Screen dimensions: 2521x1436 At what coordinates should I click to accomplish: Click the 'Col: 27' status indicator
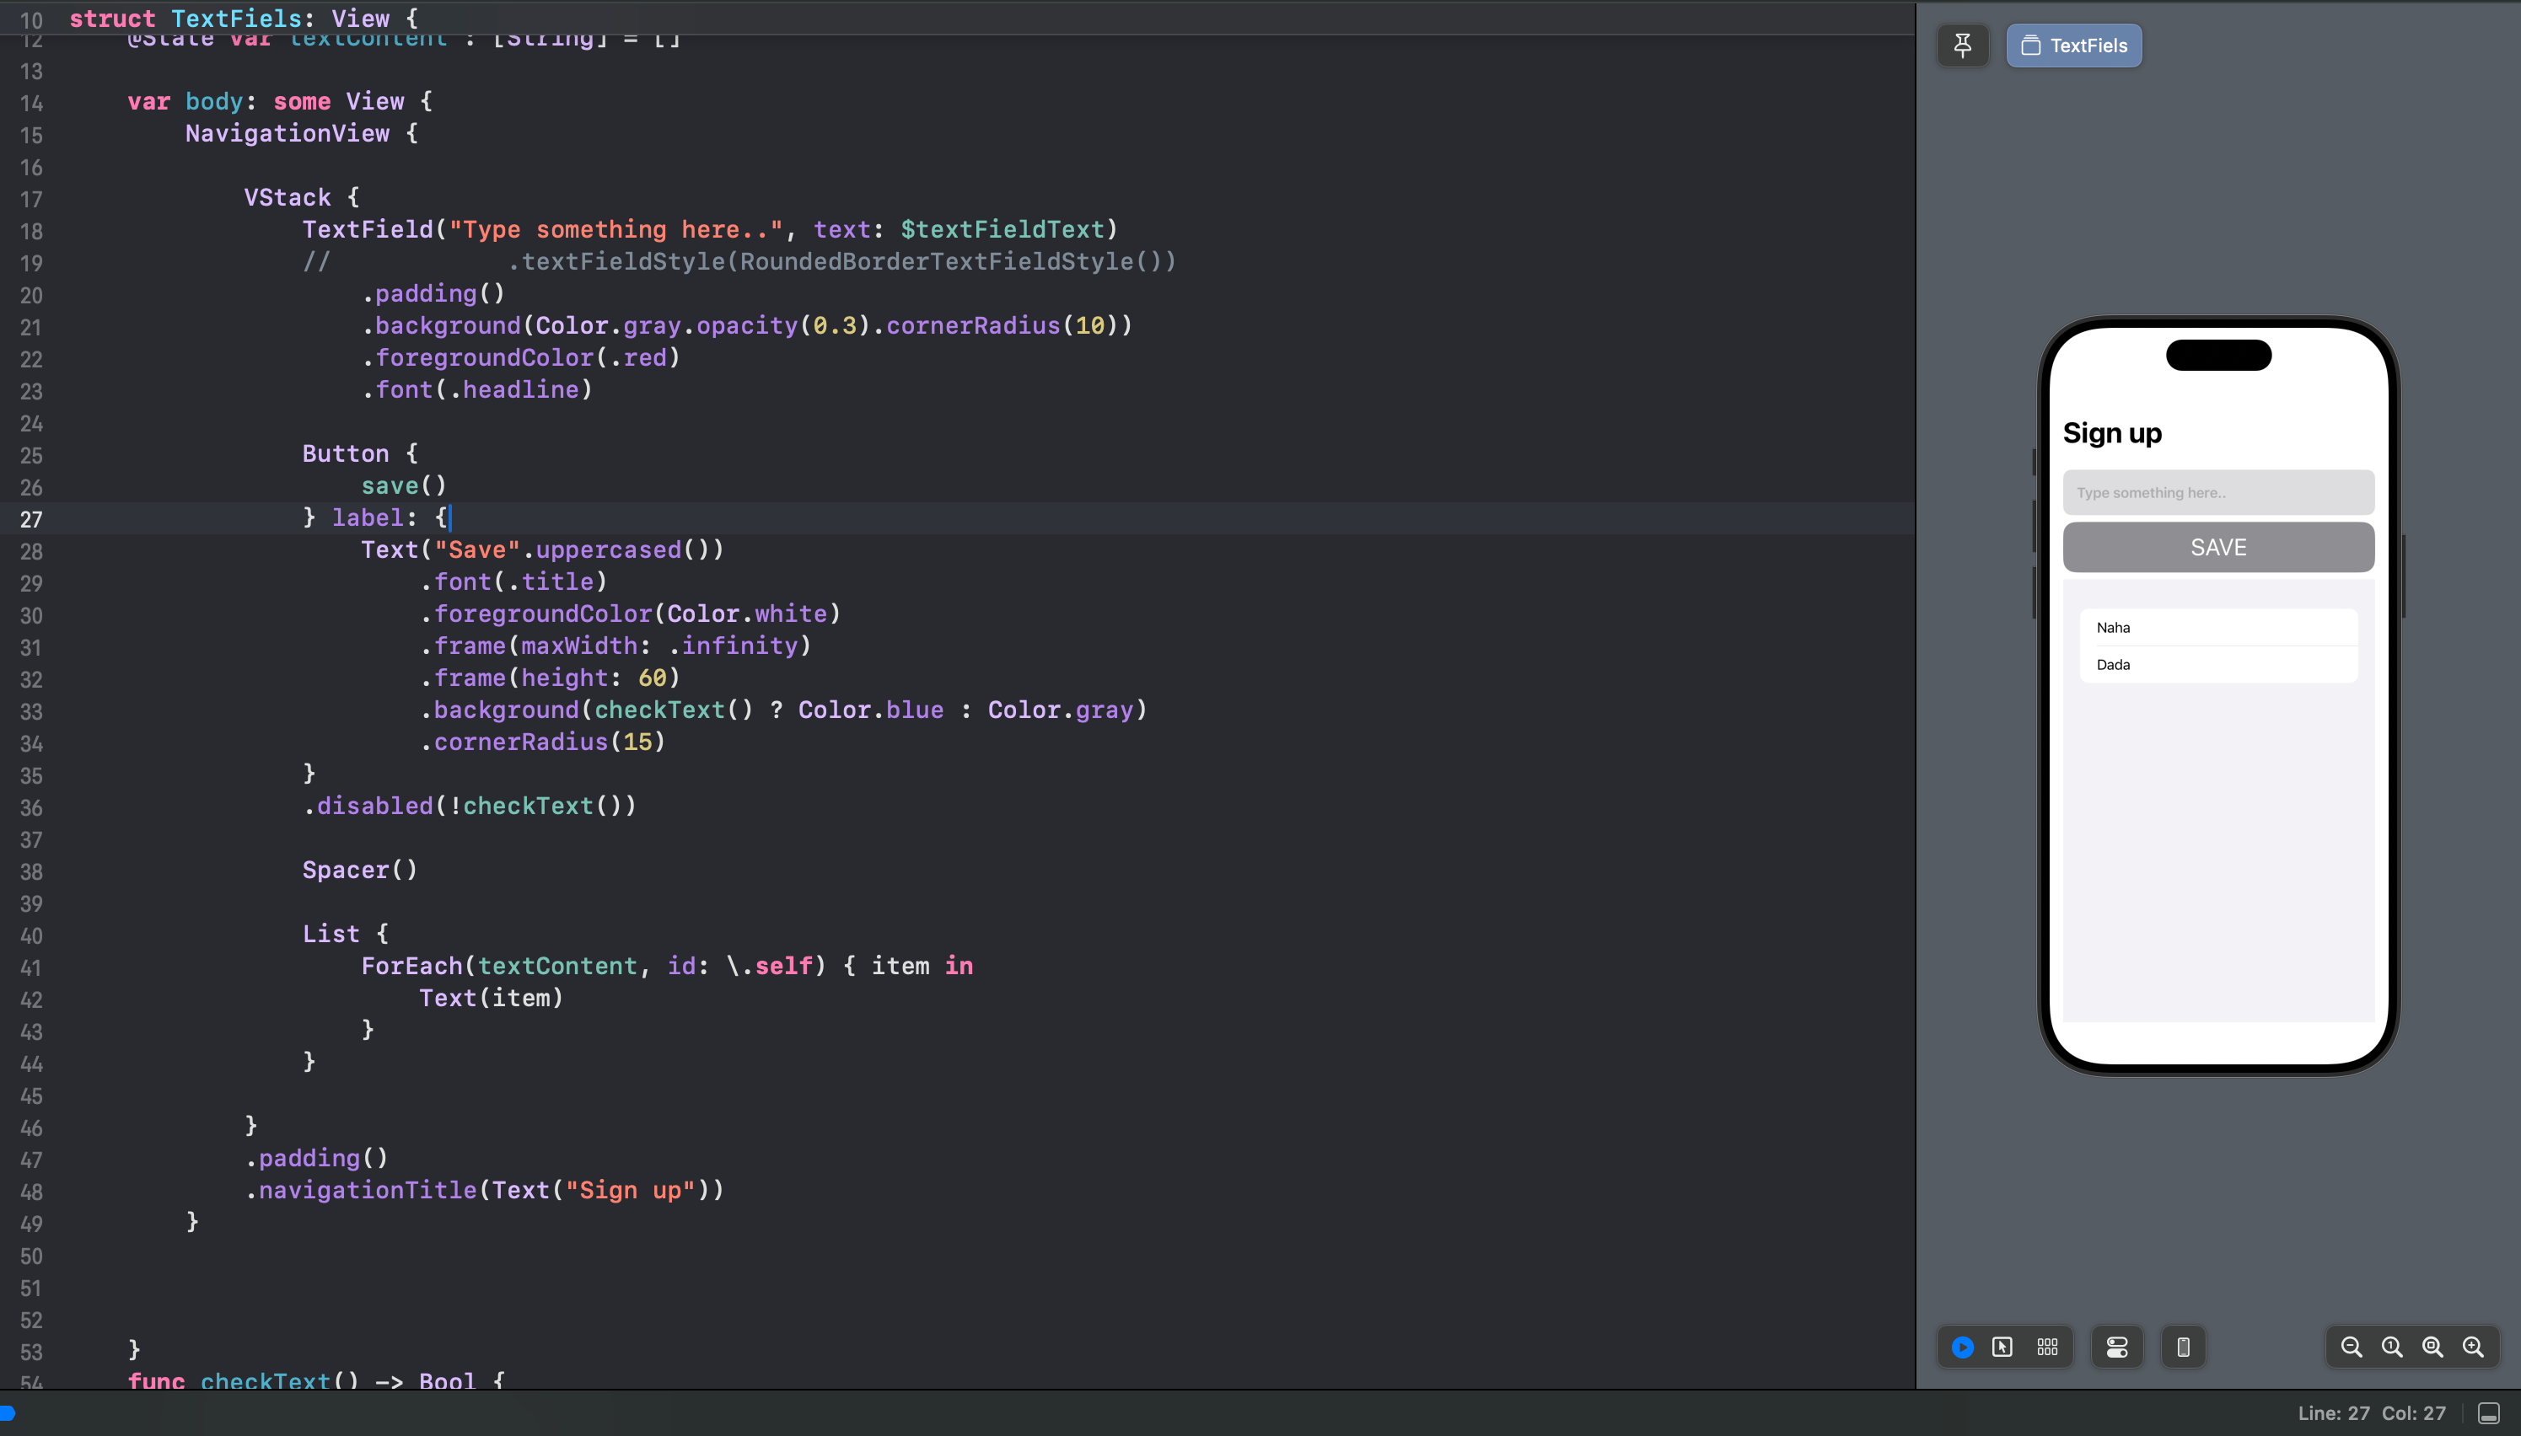(2413, 1413)
